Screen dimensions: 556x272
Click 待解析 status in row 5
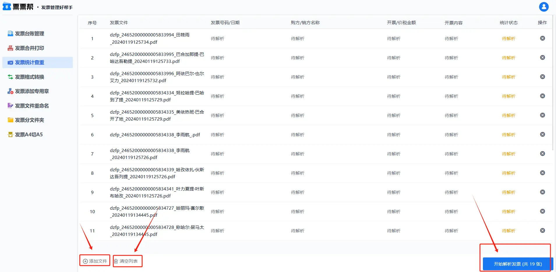coord(509,115)
